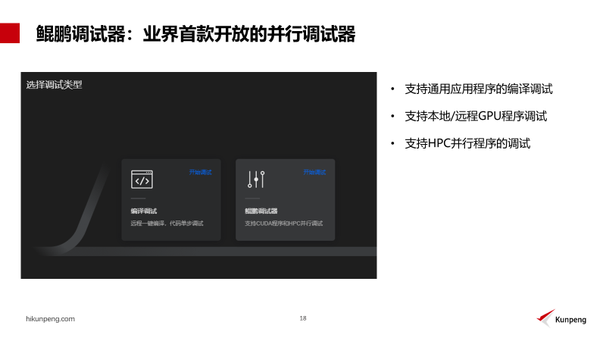Click 开始调试 link on the 鲲鹏调试器 card
Viewport: 606px width, 341px height.
pyautogui.click(x=314, y=172)
